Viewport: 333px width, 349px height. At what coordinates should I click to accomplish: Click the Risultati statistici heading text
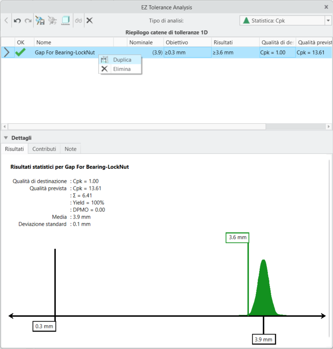pos(70,167)
